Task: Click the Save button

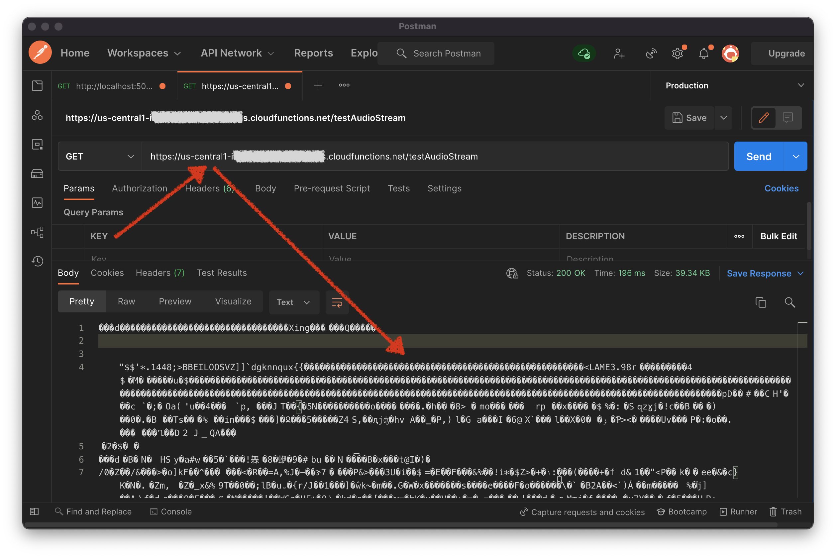Action: click(689, 118)
